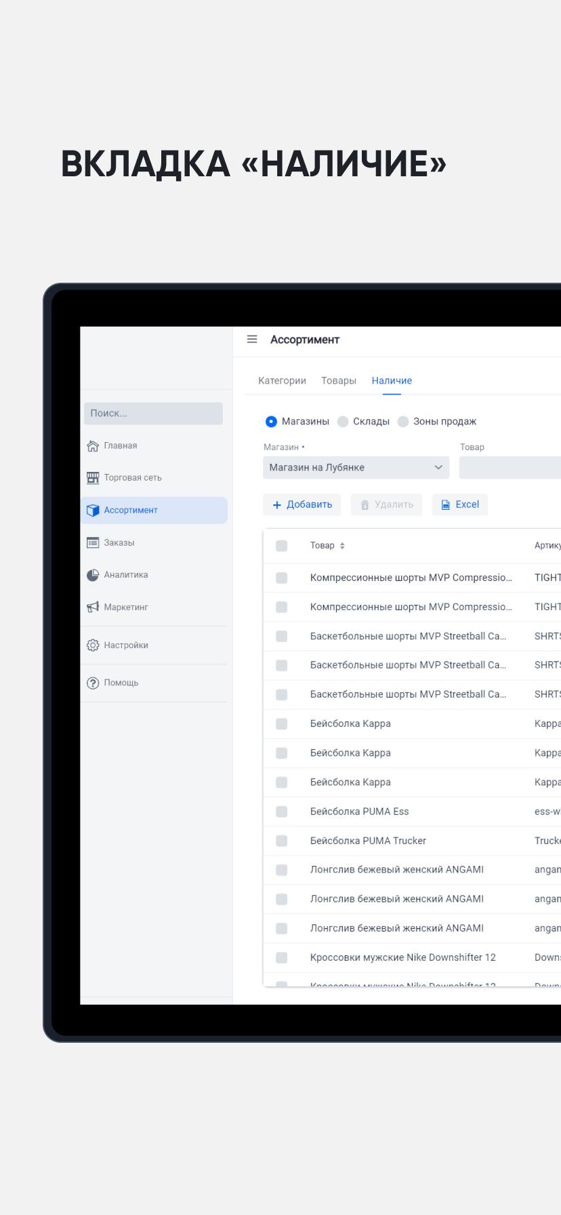Open Настройки via the gear icon
Viewport: 561px width, 1215px height.
[x=93, y=645]
